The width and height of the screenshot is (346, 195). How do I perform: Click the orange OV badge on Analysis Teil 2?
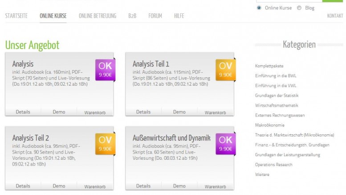[105, 144]
